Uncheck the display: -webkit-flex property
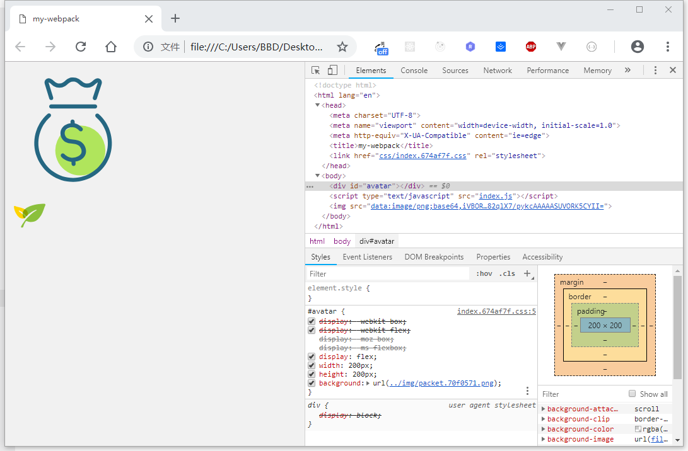 pyautogui.click(x=312, y=330)
